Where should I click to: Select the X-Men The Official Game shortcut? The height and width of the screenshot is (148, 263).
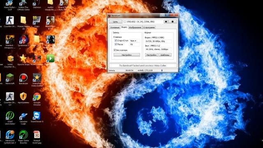(x=23, y=5)
